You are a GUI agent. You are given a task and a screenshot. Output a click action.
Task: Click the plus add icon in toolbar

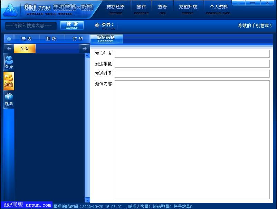(x=9, y=39)
